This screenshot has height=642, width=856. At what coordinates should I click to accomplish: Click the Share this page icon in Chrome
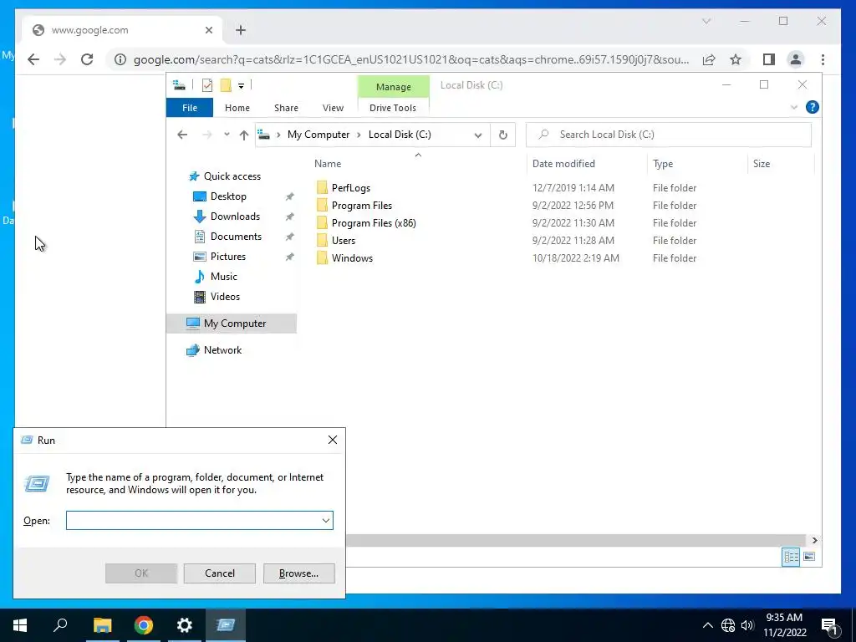(x=709, y=59)
